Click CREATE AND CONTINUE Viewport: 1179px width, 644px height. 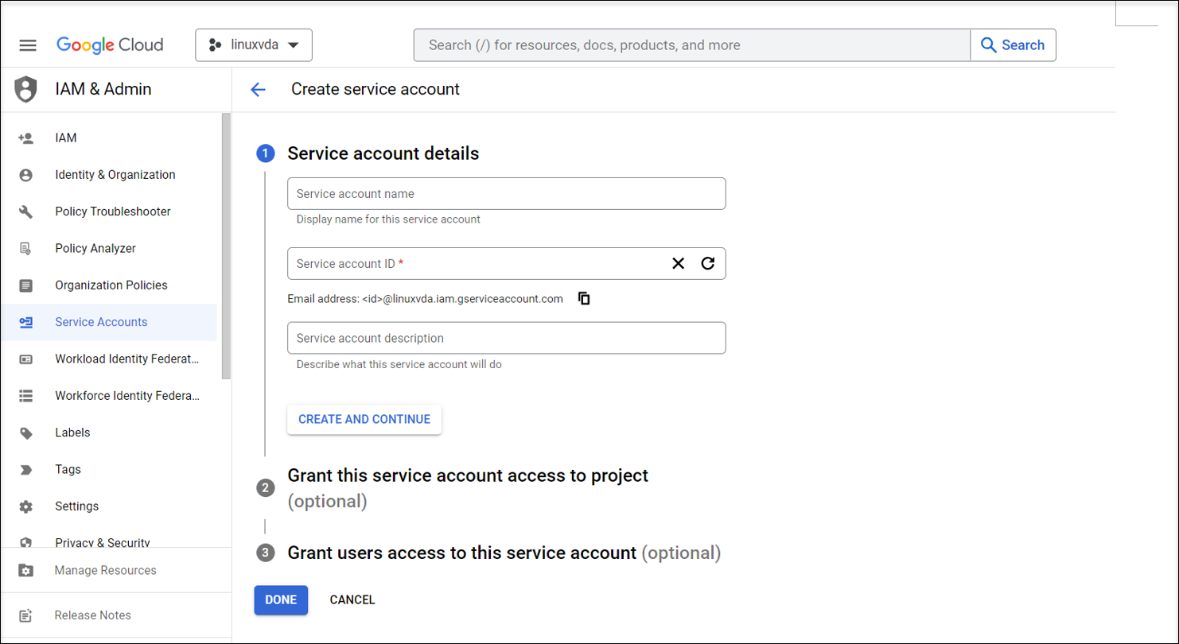(x=364, y=419)
